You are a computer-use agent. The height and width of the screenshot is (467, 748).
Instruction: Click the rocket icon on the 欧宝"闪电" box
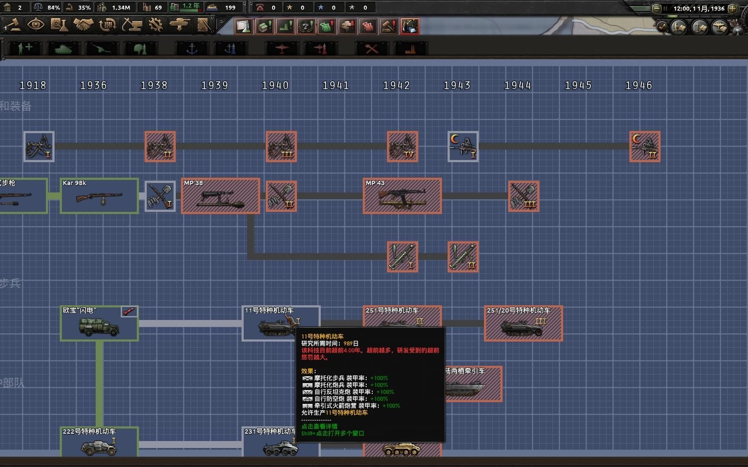(129, 311)
